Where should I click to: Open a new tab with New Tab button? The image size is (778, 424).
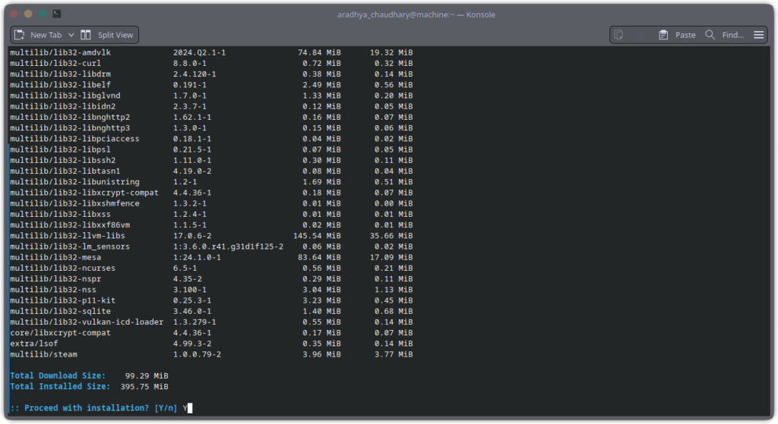(x=38, y=35)
